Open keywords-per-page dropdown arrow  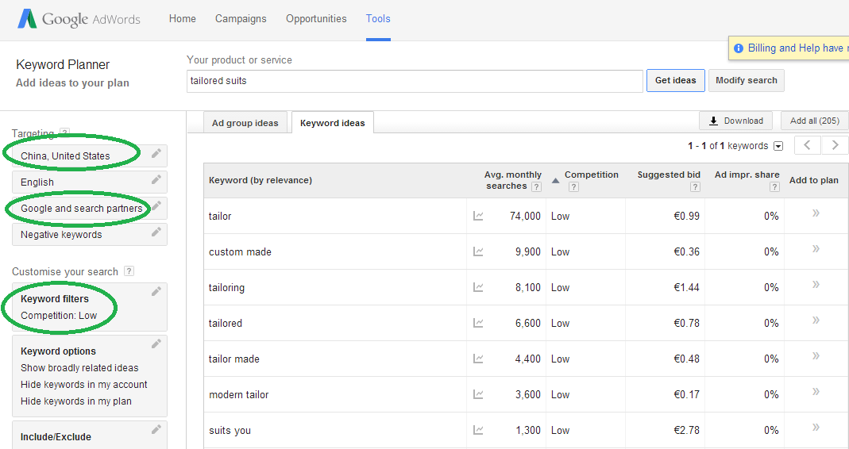778,146
